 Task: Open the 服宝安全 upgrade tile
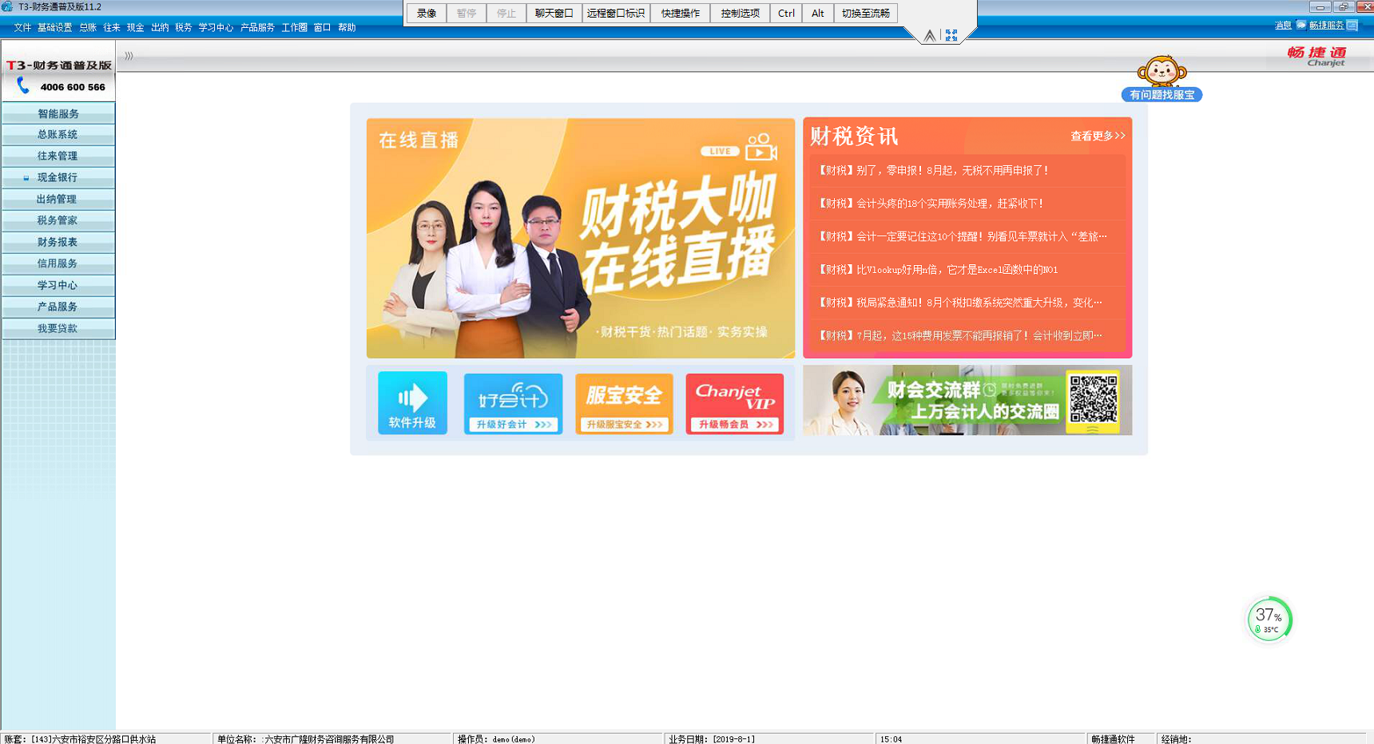[624, 404]
